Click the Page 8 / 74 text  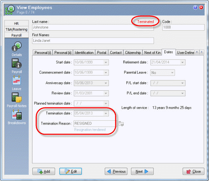[25, 13]
